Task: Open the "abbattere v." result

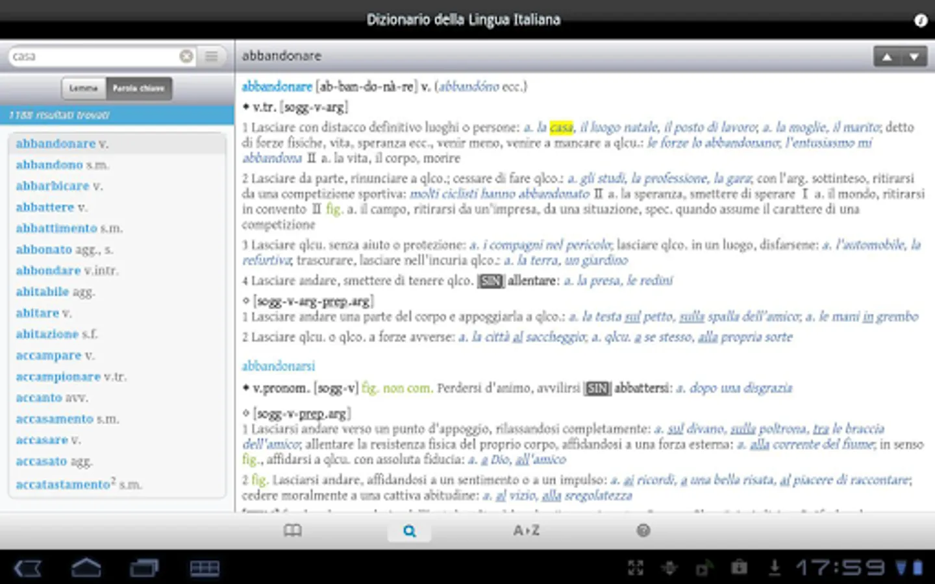Action: click(117, 207)
